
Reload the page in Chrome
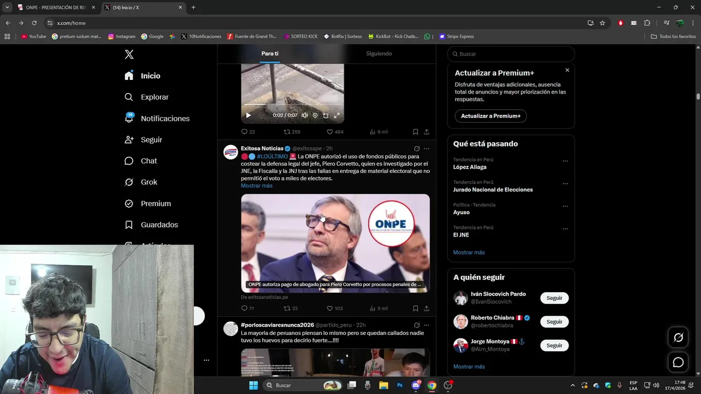34,23
